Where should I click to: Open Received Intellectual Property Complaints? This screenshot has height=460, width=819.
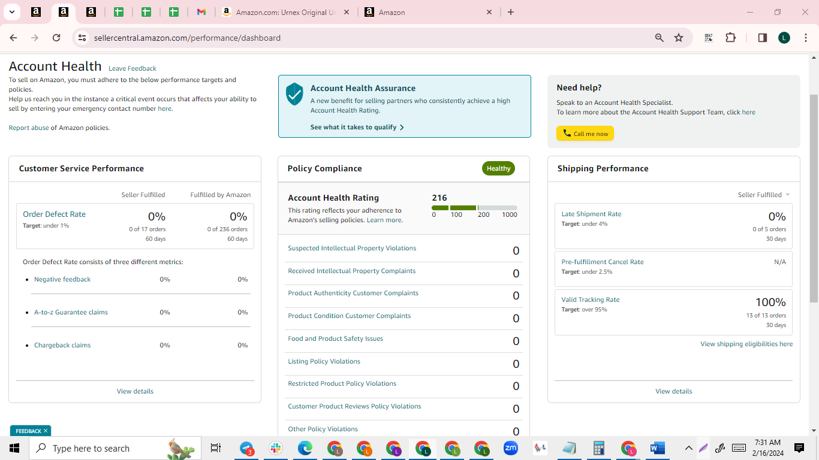351,271
